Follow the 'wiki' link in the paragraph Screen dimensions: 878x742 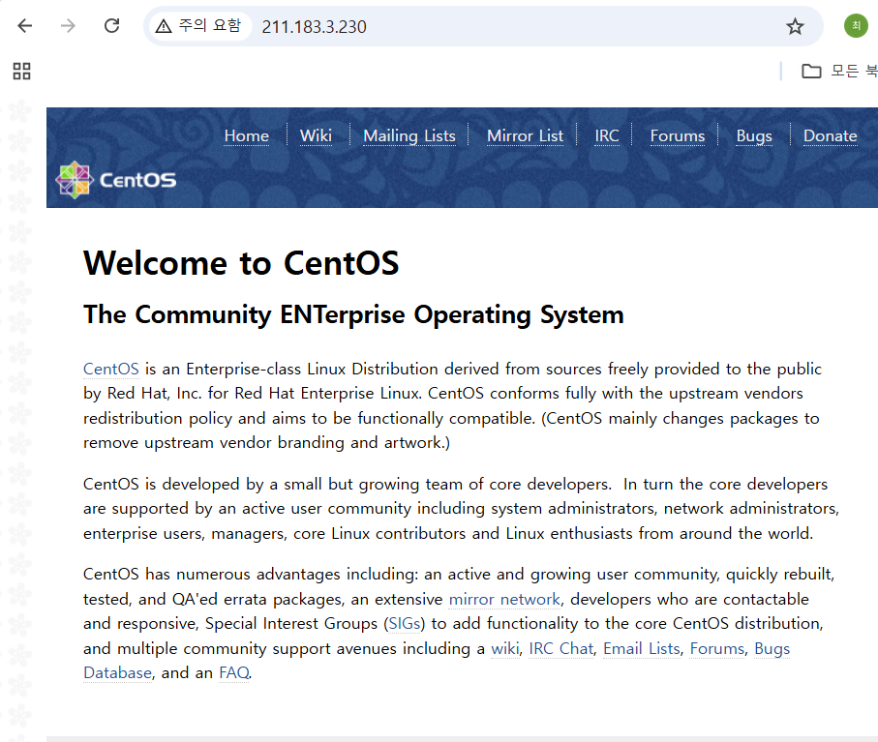[505, 648]
